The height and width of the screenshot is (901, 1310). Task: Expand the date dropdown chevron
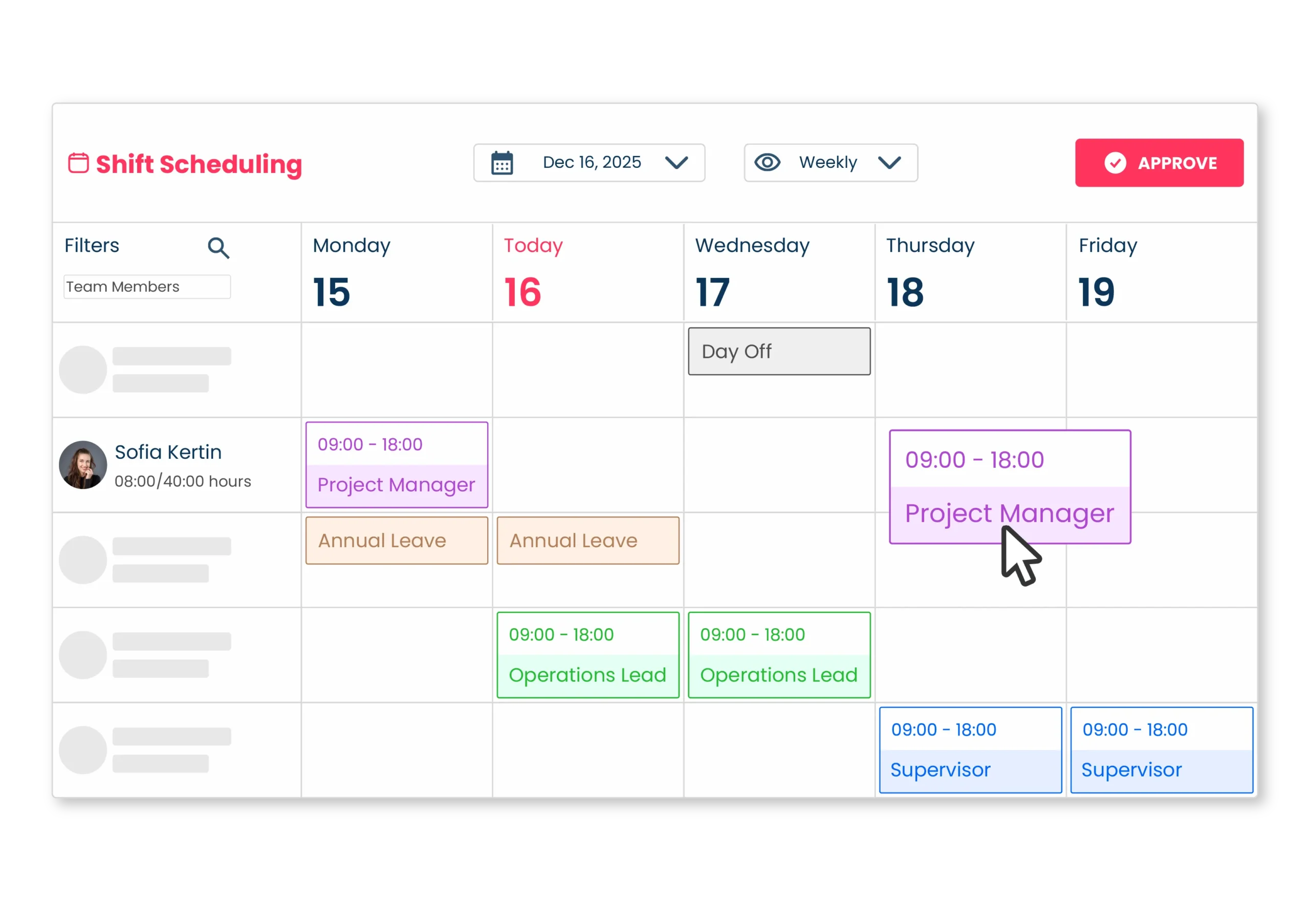click(x=676, y=163)
